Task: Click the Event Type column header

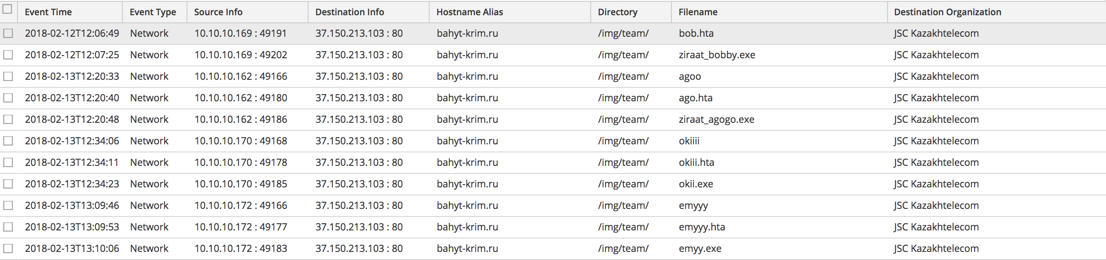Action: coord(152,12)
